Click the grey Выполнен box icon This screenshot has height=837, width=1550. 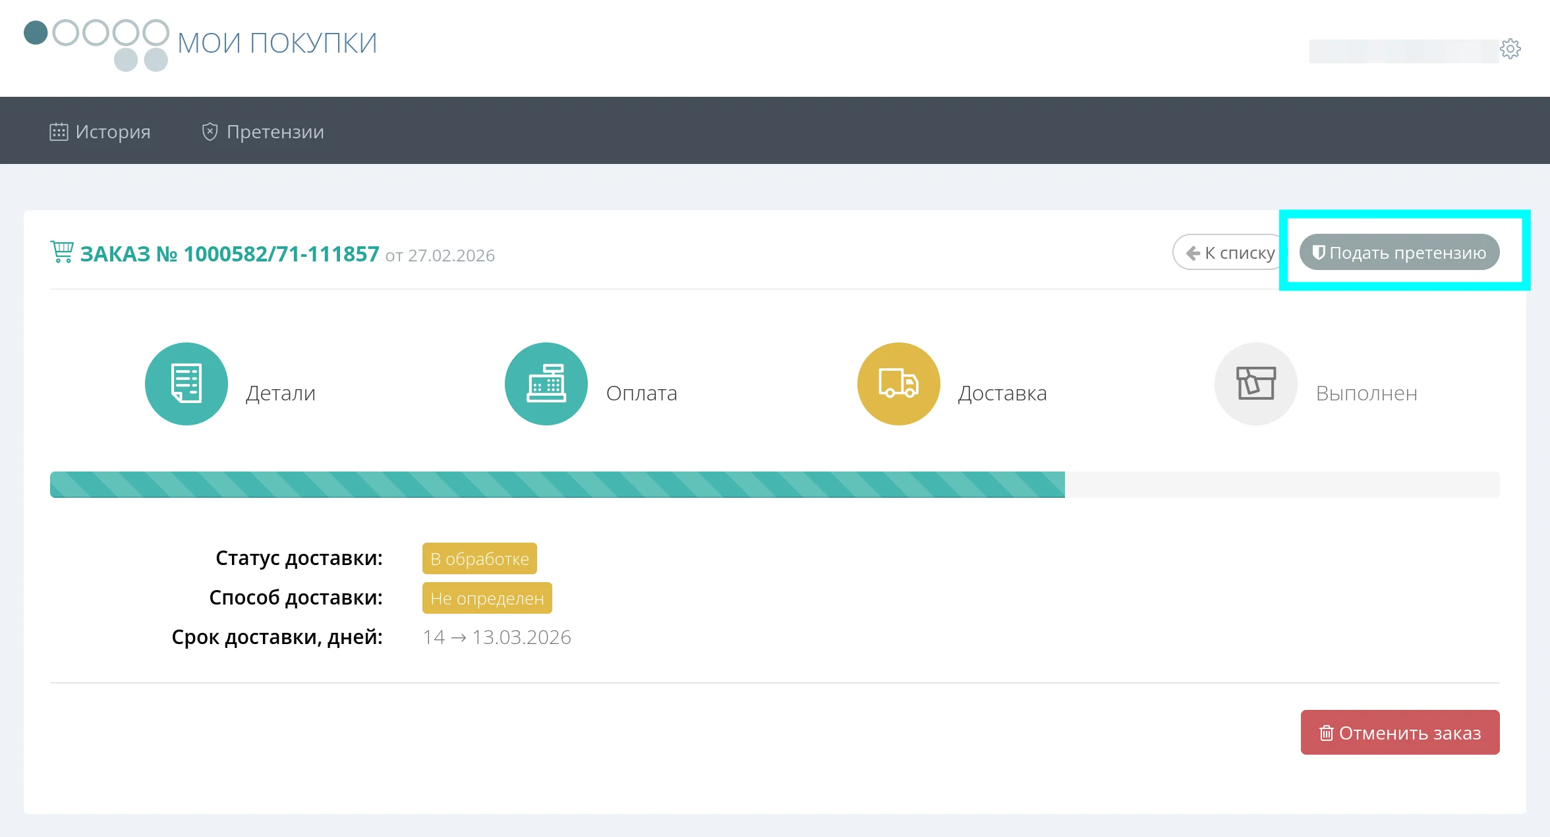[1255, 384]
